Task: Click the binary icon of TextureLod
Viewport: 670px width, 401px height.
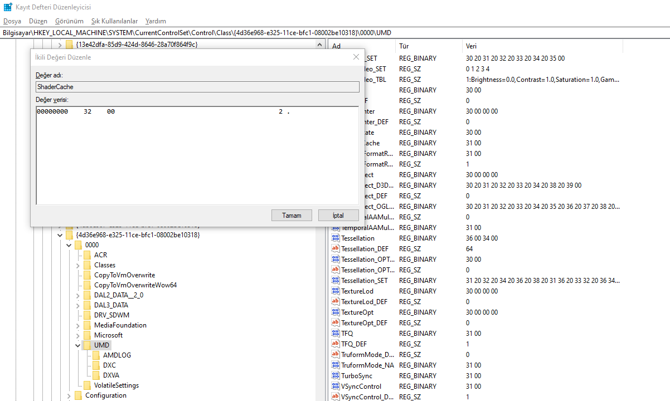Action: point(336,291)
